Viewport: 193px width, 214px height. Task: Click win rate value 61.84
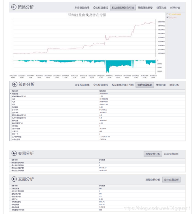pos(101,199)
